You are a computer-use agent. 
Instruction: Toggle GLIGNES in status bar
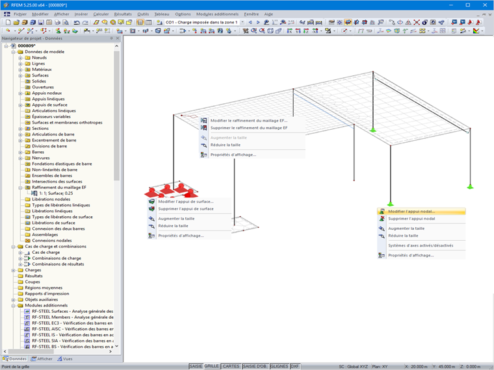[279, 366]
